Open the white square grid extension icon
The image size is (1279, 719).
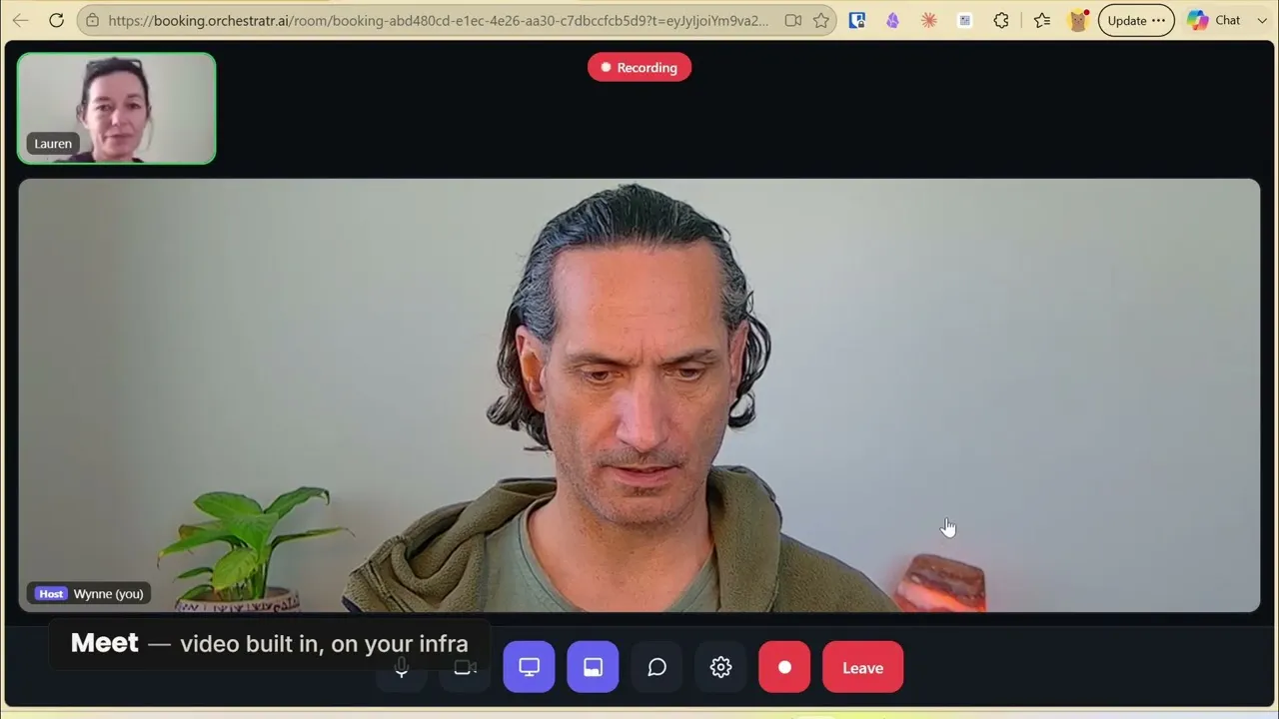pyautogui.click(x=964, y=20)
